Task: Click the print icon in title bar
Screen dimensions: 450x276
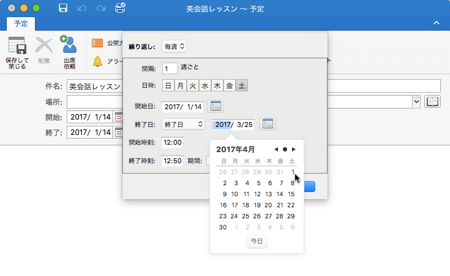Action: tap(120, 8)
